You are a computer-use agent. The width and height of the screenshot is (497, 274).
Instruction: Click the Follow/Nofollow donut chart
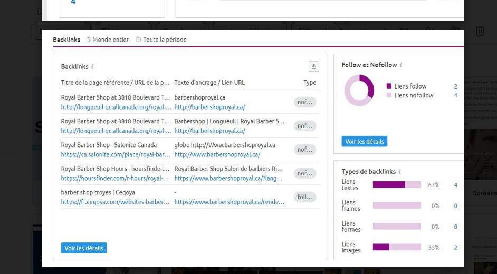coord(359,91)
